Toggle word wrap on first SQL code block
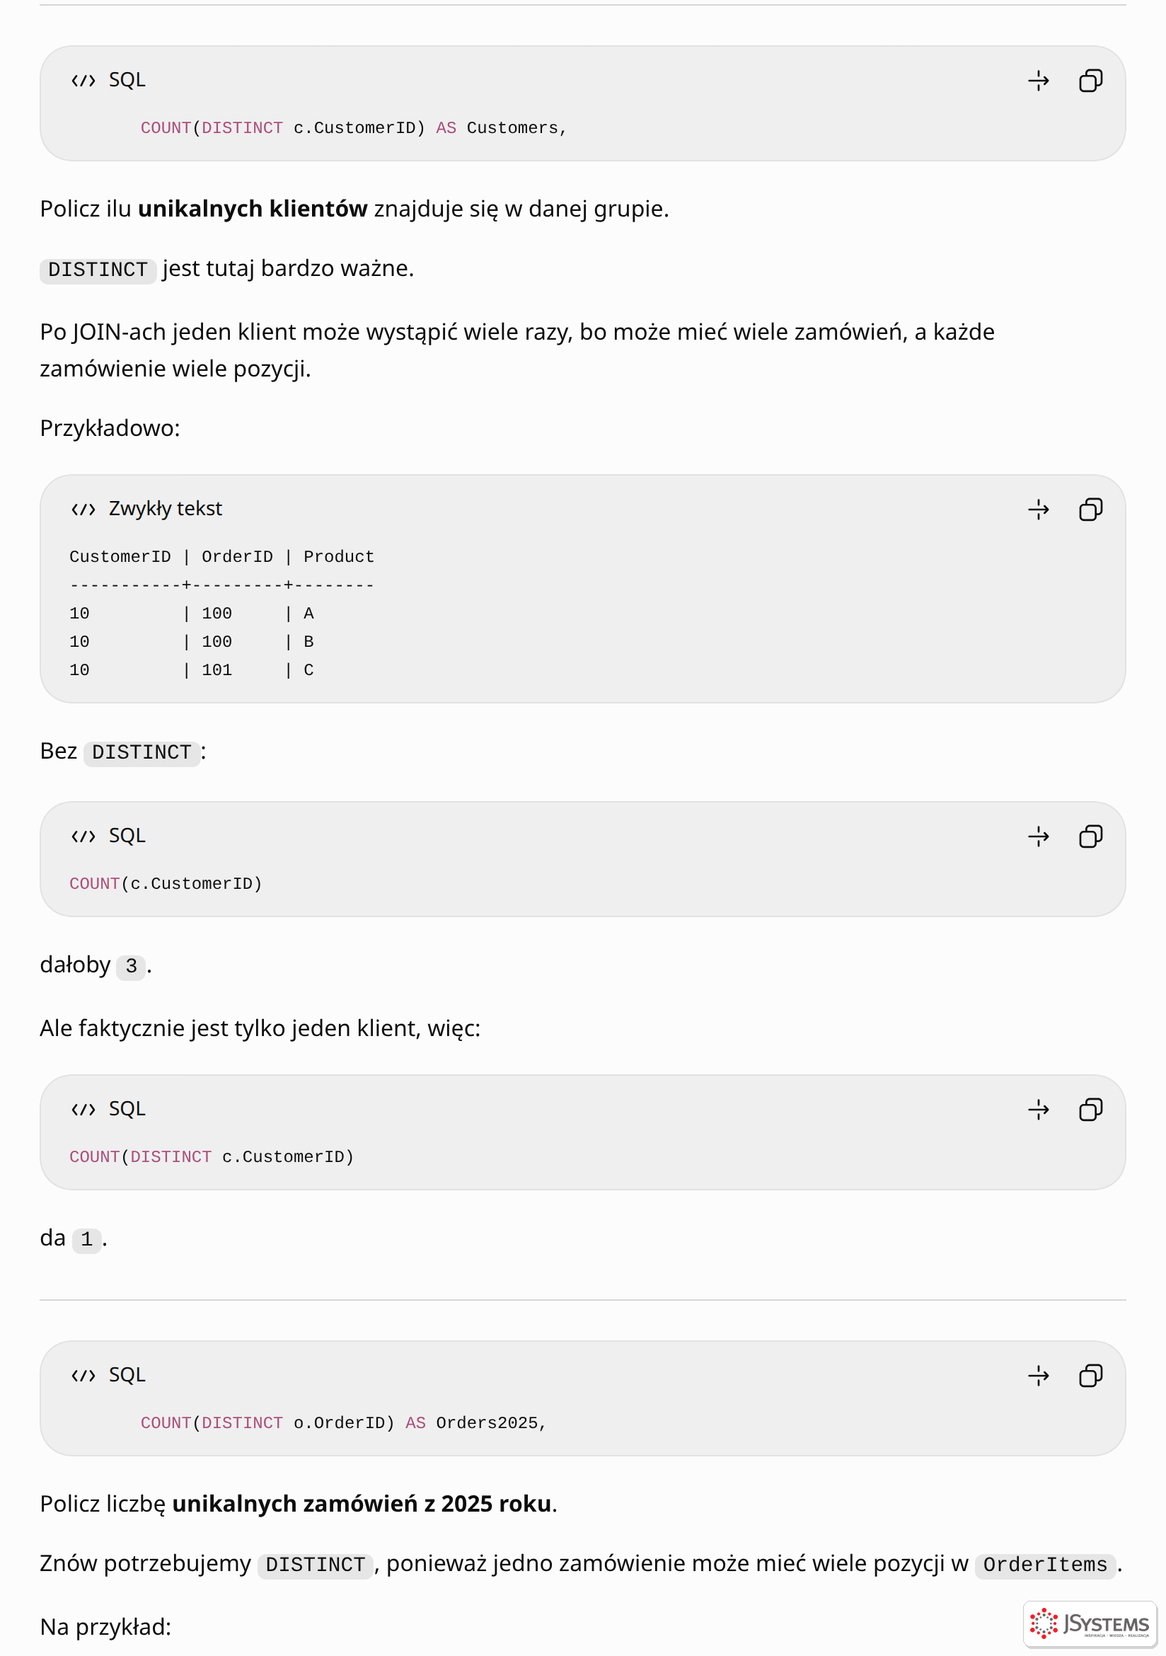This screenshot has height=1656, width=1166. [x=1039, y=81]
